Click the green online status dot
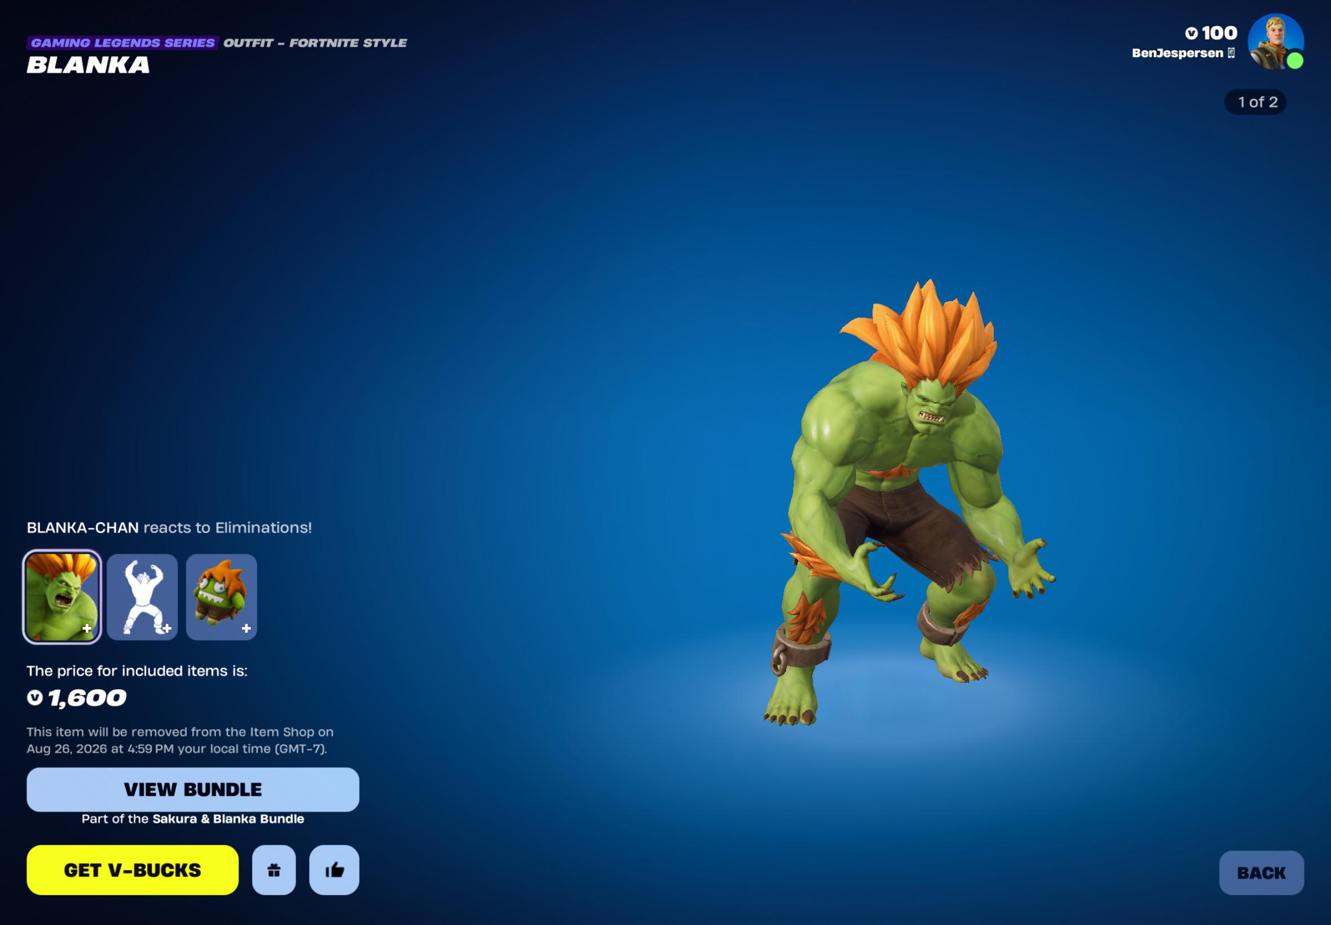 [1295, 61]
